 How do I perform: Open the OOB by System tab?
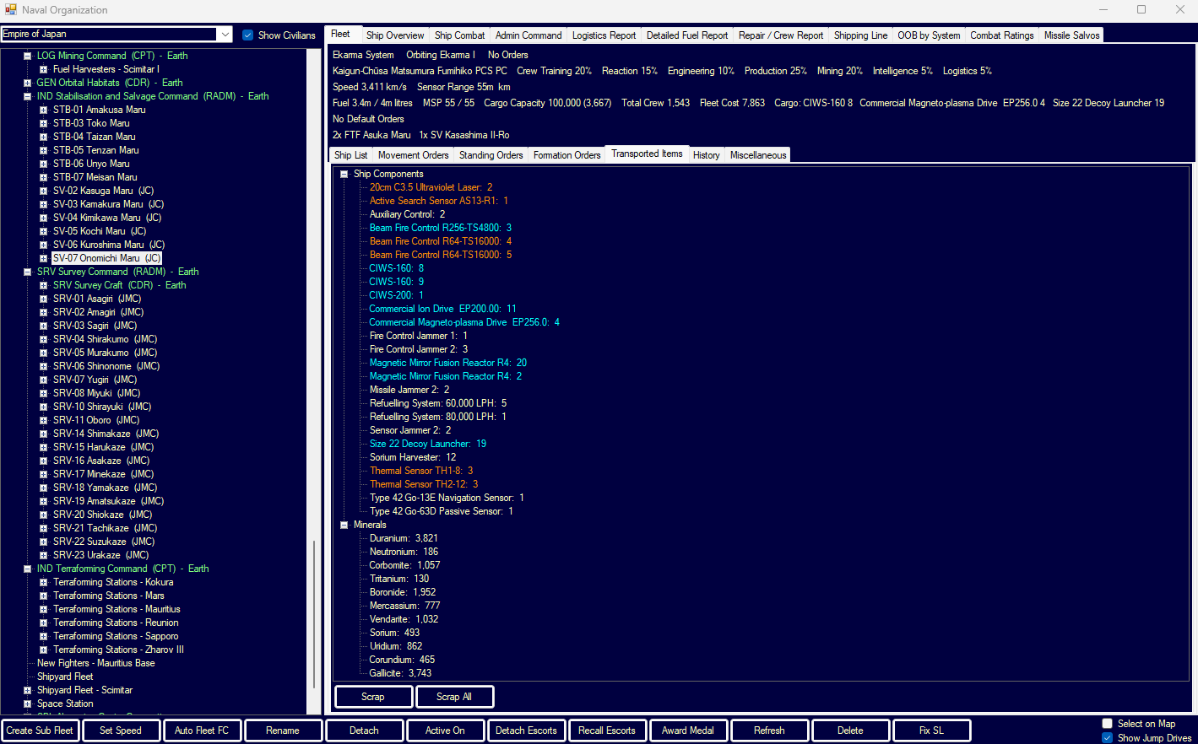point(929,35)
